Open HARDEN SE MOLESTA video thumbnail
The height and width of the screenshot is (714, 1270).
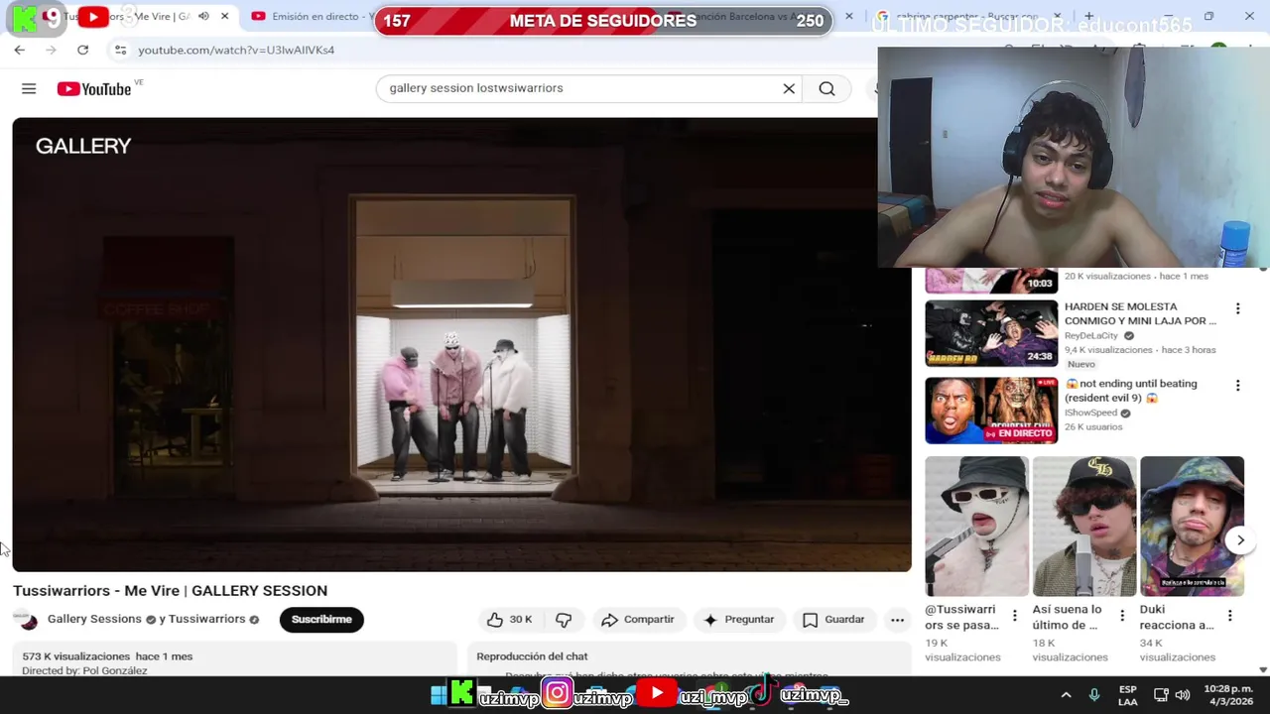pyautogui.click(x=991, y=334)
